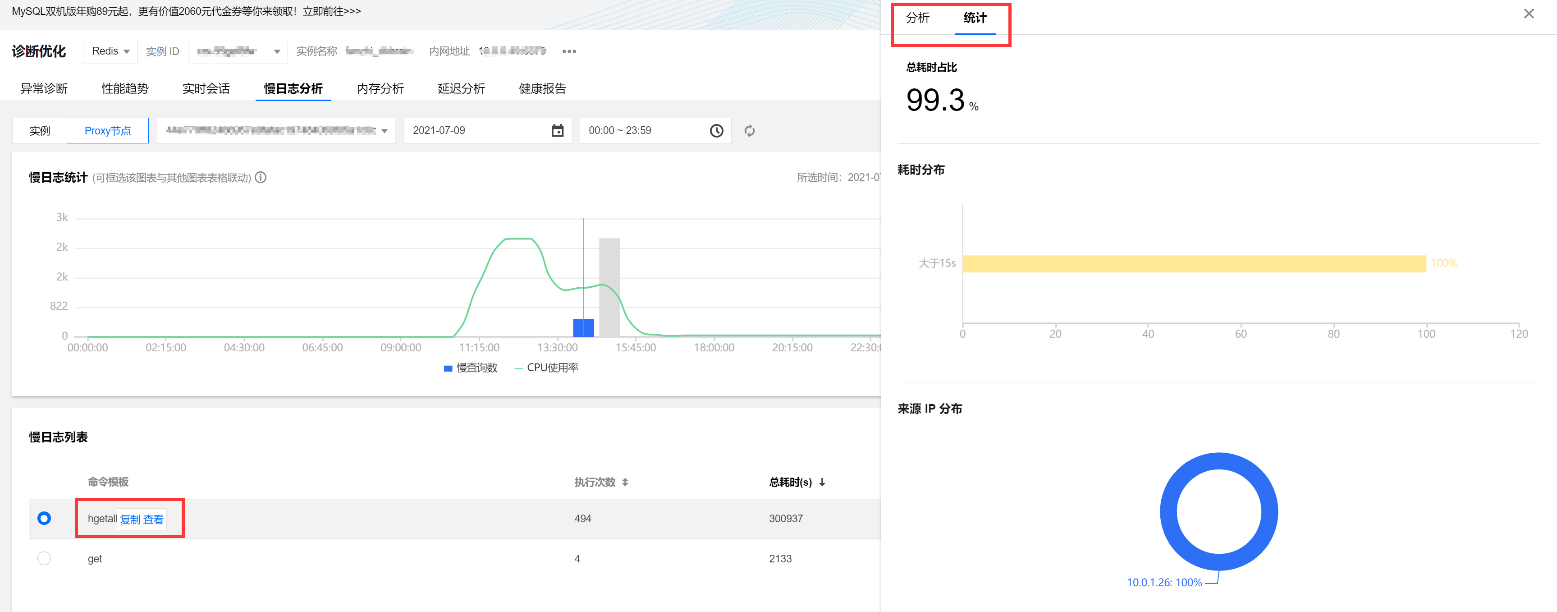Open the 内存分析 tab
This screenshot has width=1557, height=612.
[380, 88]
